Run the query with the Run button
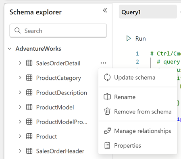The width and height of the screenshot is (181, 159). [136, 39]
